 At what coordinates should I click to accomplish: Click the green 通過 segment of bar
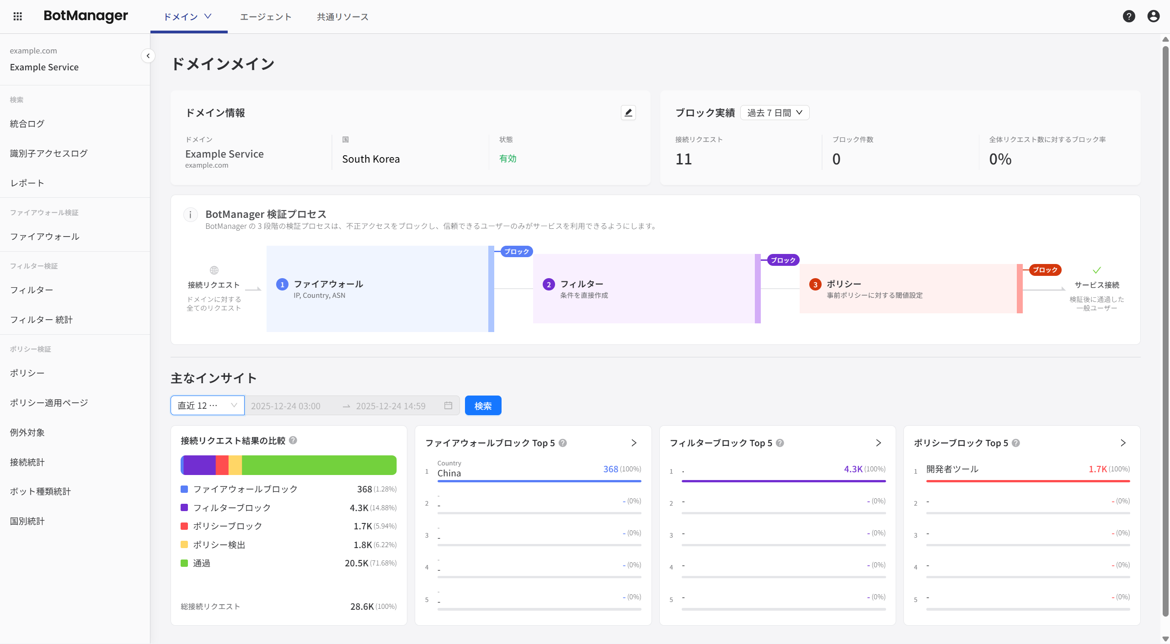[319, 465]
